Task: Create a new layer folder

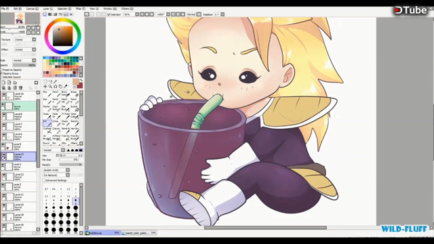Action: click(15, 83)
